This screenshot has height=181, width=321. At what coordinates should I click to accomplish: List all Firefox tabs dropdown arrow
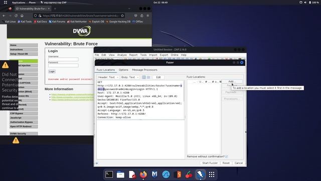tap(129, 9)
